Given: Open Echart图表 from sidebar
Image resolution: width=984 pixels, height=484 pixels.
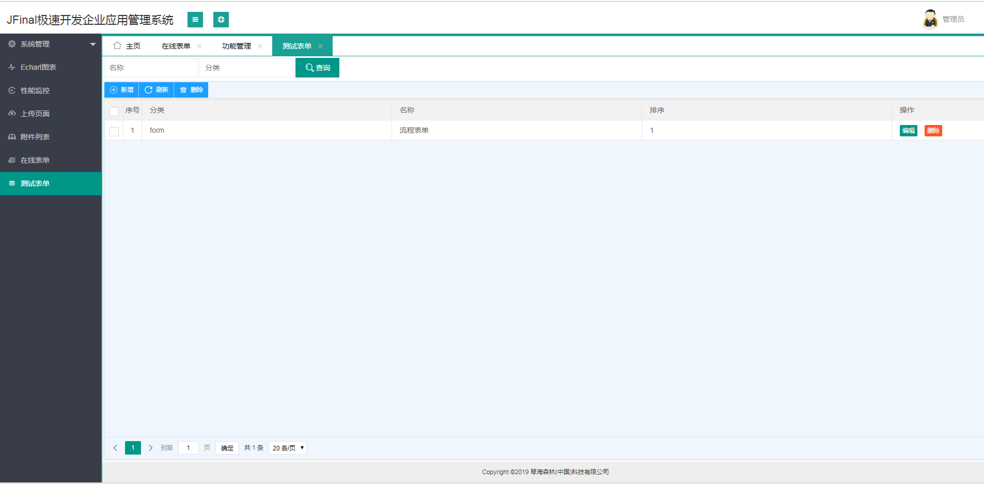Looking at the screenshot, I should pyautogui.click(x=51, y=67).
